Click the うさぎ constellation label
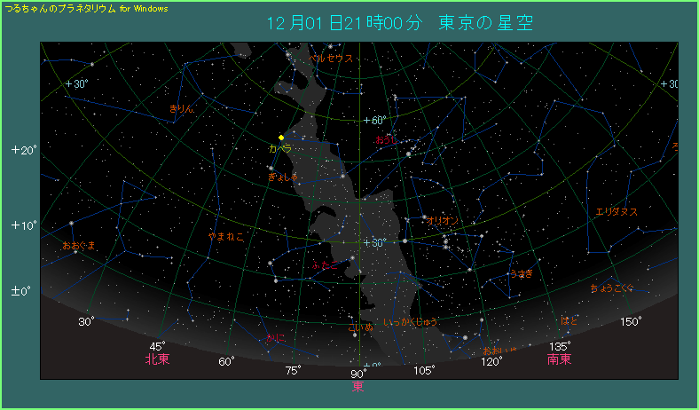 pos(521,273)
